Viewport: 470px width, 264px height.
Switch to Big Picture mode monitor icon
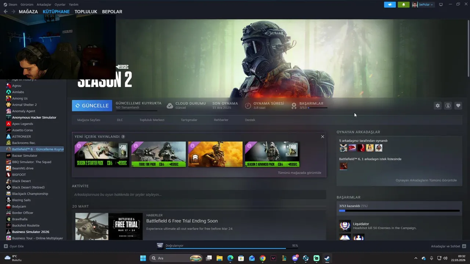click(x=441, y=4)
